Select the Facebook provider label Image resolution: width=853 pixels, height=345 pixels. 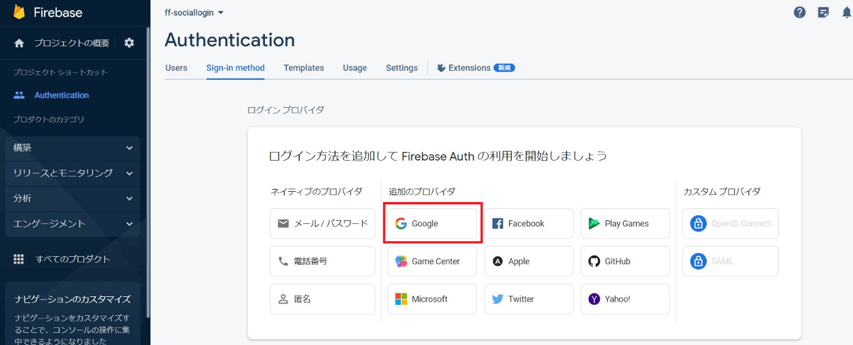coord(526,223)
